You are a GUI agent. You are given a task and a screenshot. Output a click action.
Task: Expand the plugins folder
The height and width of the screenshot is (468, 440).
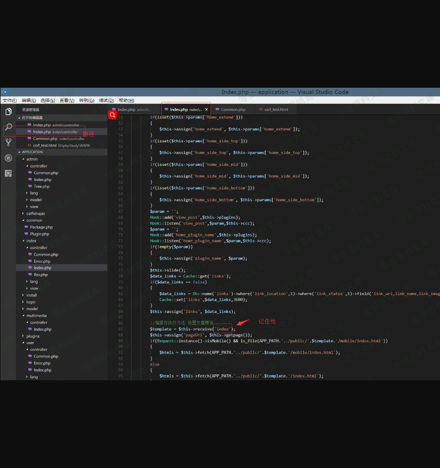click(x=33, y=336)
